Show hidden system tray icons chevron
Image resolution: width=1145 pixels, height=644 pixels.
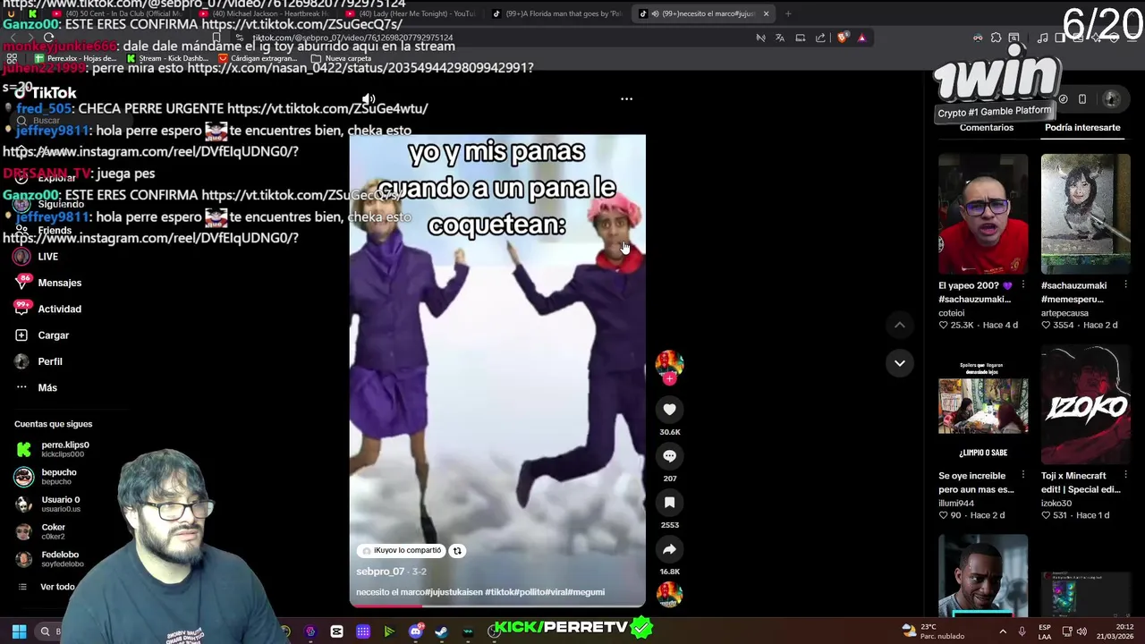(1002, 631)
